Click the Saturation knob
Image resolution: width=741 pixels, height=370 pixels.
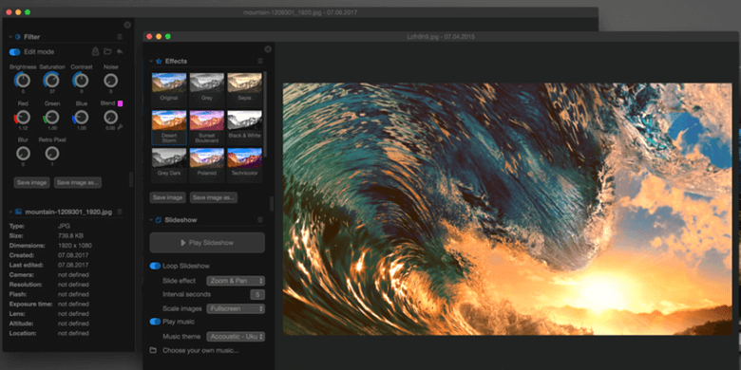(51, 81)
